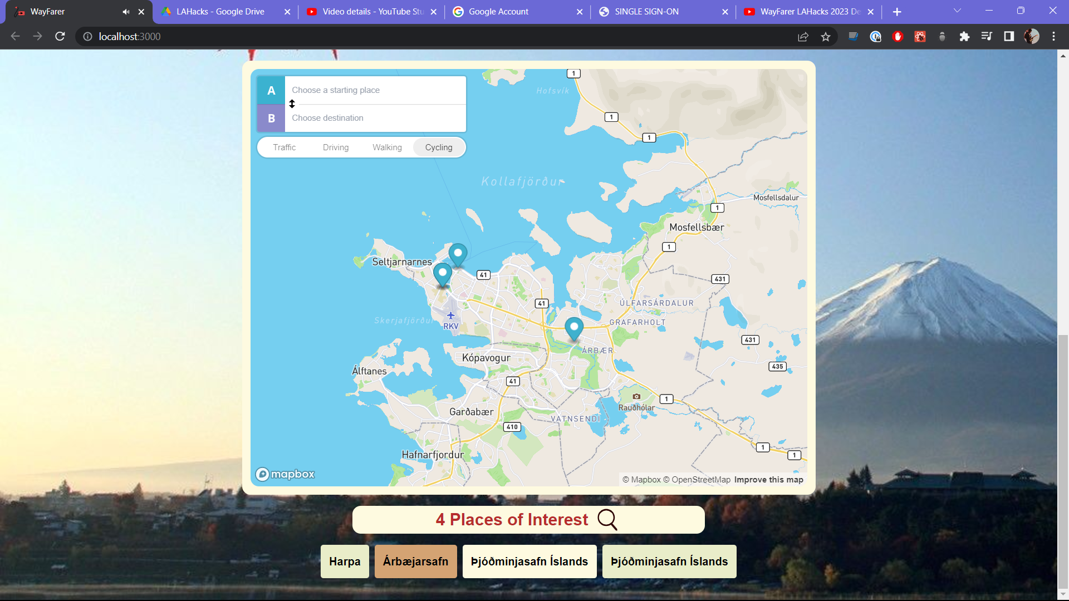The height and width of the screenshot is (601, 1069).
Task: Click the magnifying glass search icon
Action: pos(607,520)
